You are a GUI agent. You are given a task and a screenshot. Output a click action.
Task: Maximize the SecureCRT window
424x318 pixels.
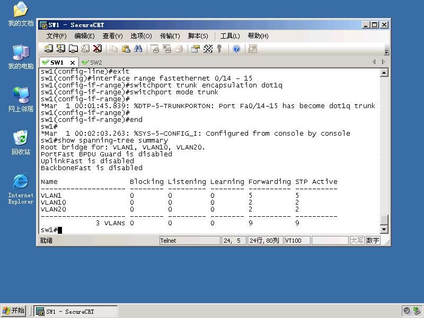(x=375, y=25)
